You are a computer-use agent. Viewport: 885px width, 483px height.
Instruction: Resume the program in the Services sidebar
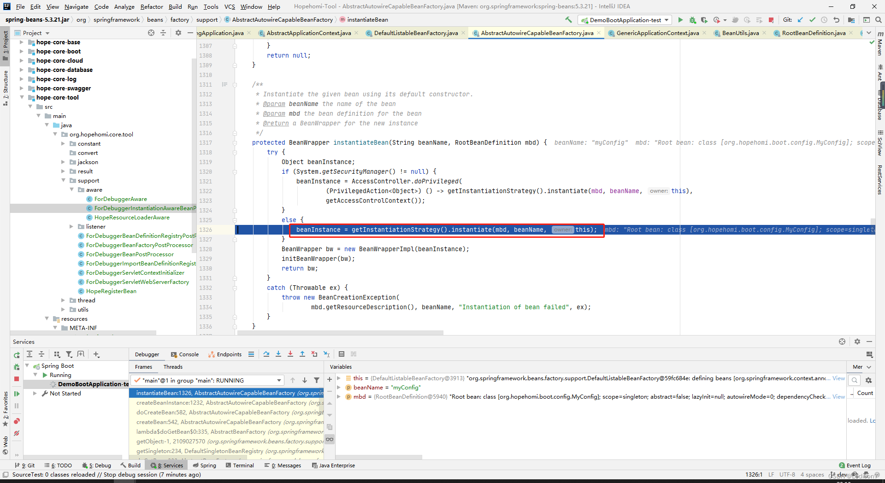click(17, 394)
